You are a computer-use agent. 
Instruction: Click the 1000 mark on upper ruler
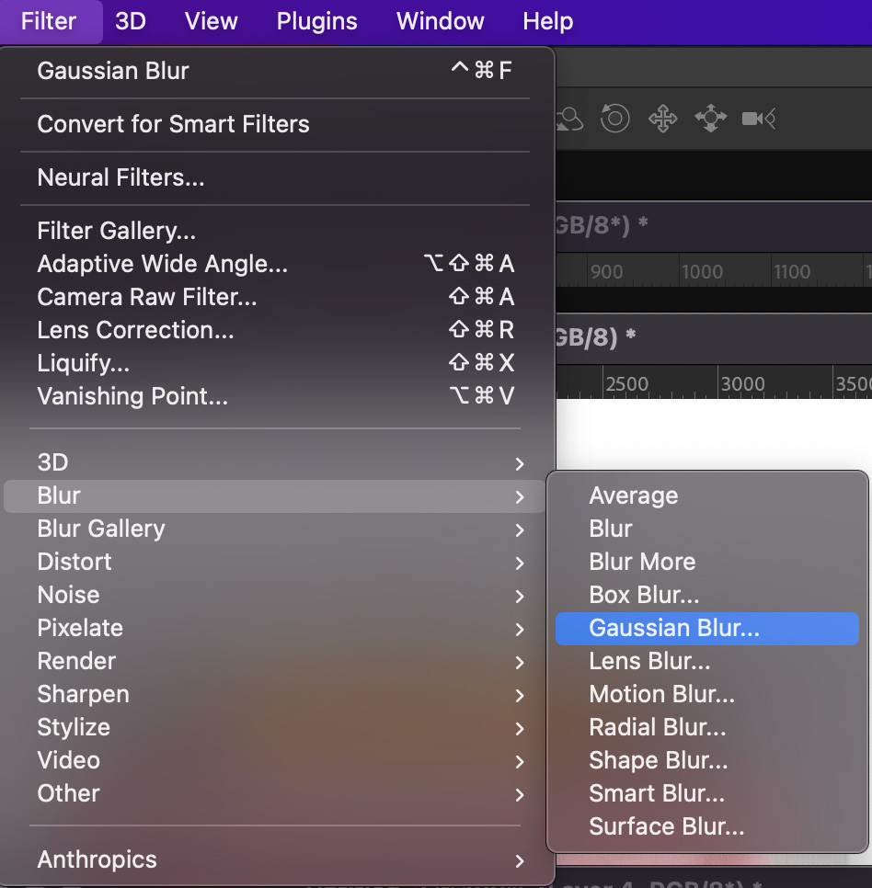[702, 272]
